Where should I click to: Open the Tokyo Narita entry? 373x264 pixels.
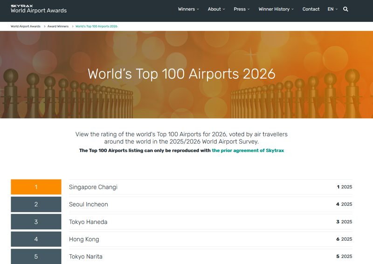(86, 257)
